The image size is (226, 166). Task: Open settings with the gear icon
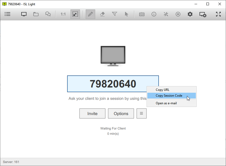(x=190, y=14)
